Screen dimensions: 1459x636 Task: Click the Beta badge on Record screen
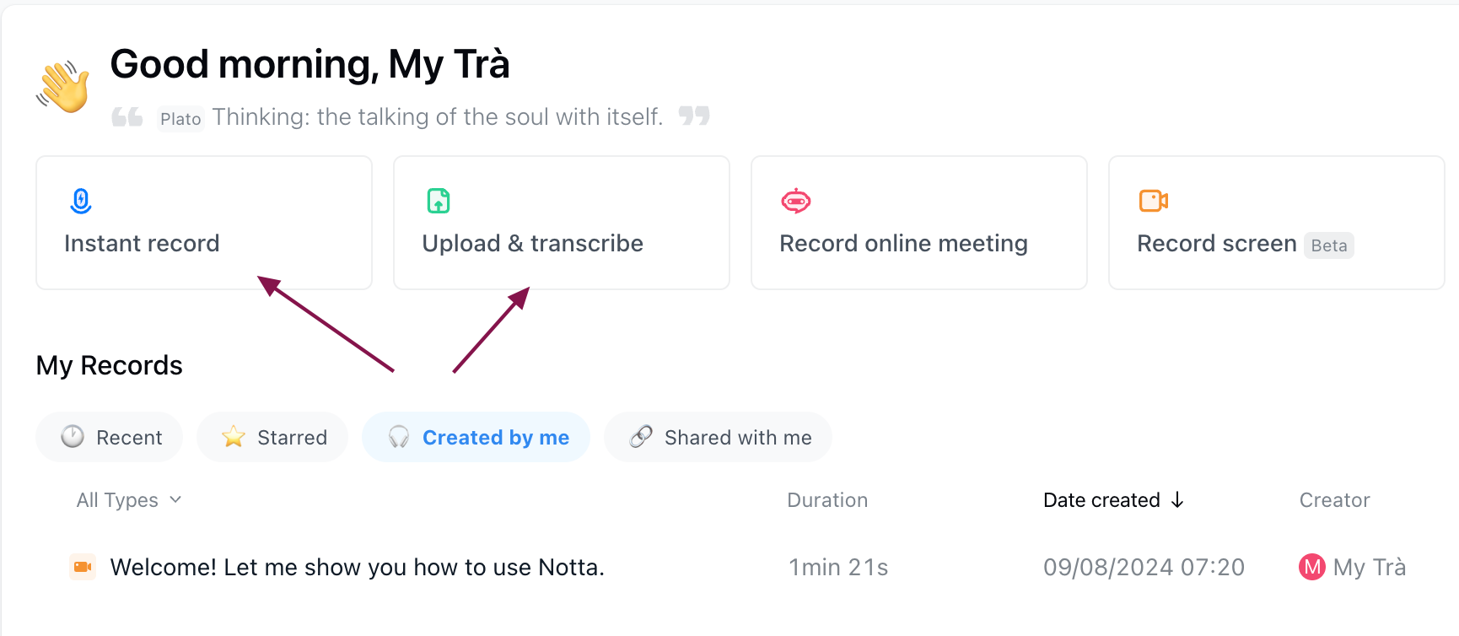coord(1329,245)
